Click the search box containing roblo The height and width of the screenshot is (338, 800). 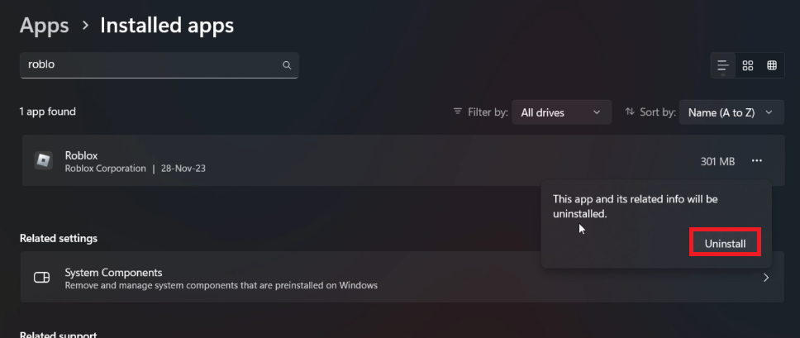pos(149,64)
